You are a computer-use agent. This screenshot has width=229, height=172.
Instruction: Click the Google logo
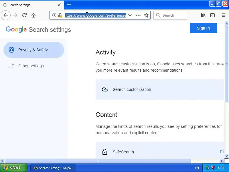[16, 30]
